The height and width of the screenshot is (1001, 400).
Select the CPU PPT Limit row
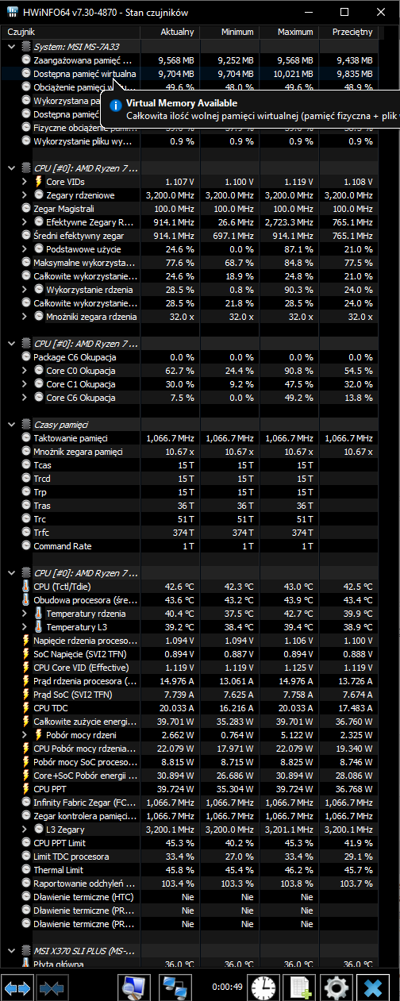[189, 842]
